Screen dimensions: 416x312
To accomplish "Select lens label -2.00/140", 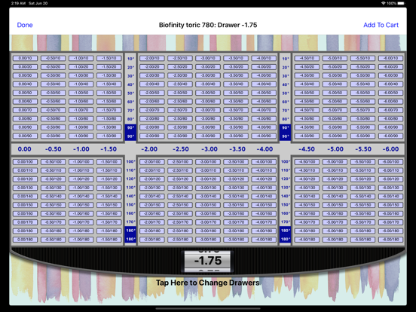I will click(x=152, y=197).
